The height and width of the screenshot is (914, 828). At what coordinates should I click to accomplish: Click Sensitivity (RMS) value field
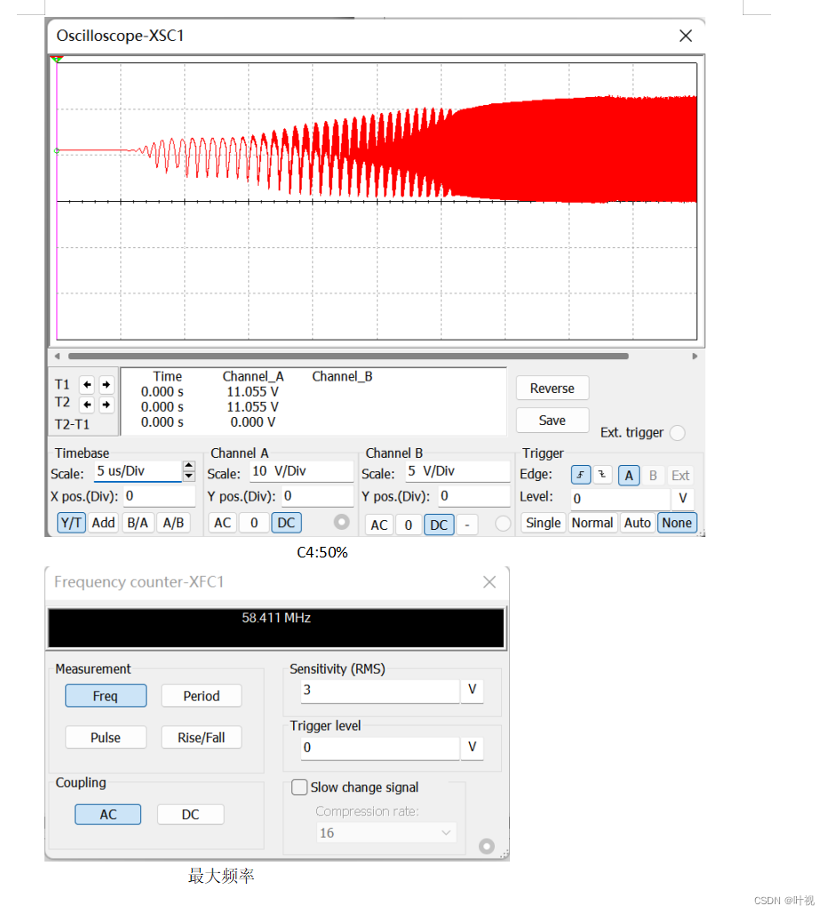[x=380, y=690]
